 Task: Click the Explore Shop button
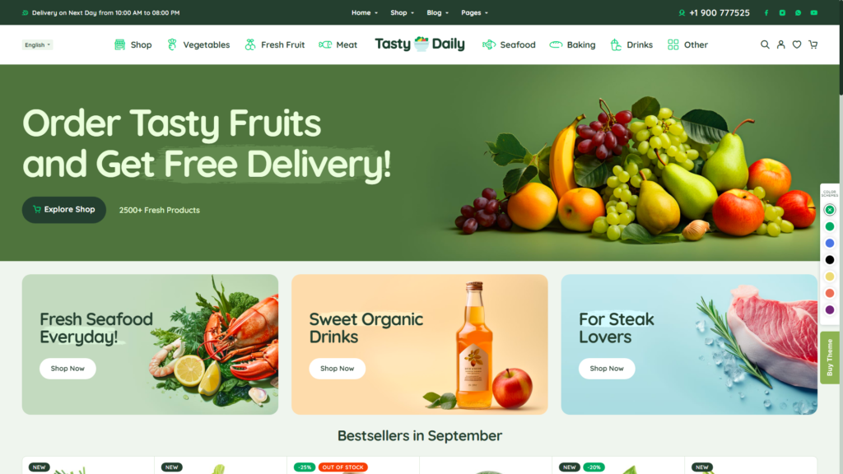[x=64, y=210]
